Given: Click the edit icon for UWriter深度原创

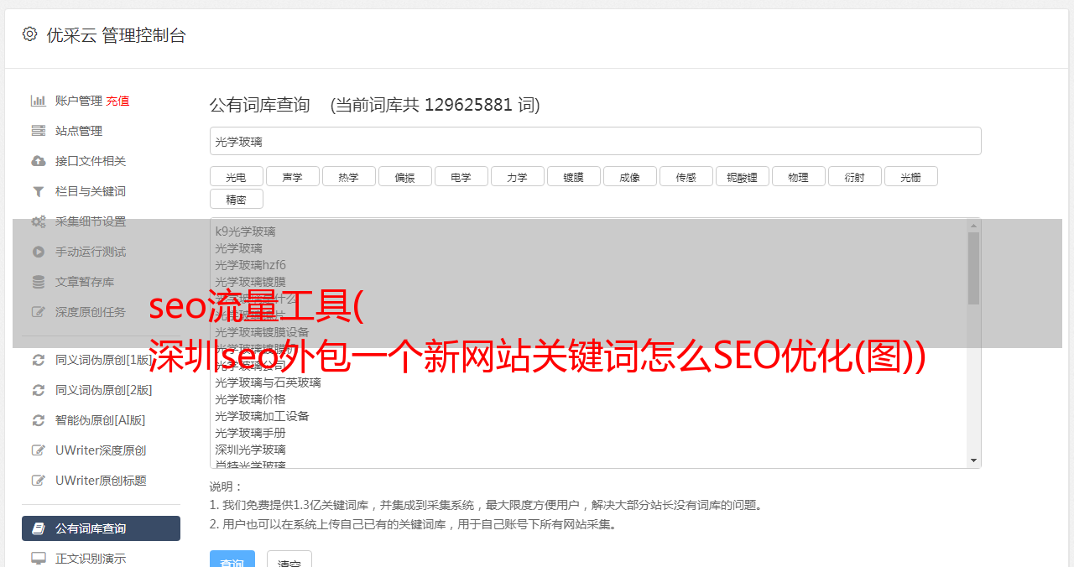Looking at the screenshot, I should click(39, 450).
